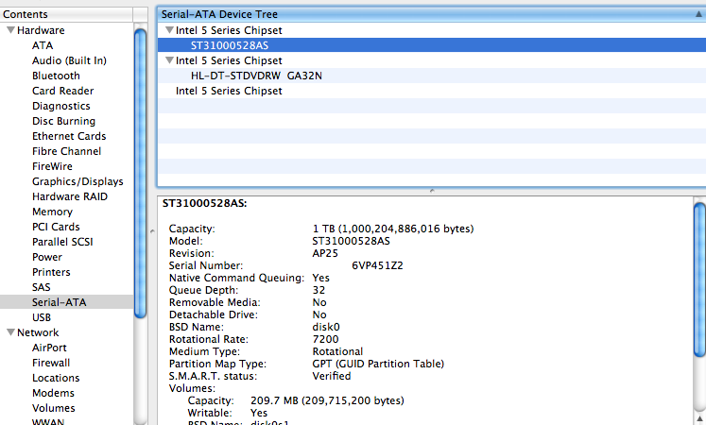Open the Firewall entry
Viewport: 706px width, 425px height.
pyautogui.click(x=51, y=363)
